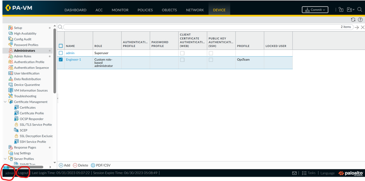Click the Device Quarantine icon
The height and width of the screenshot is (181, 365).
(x=10, y=85)
